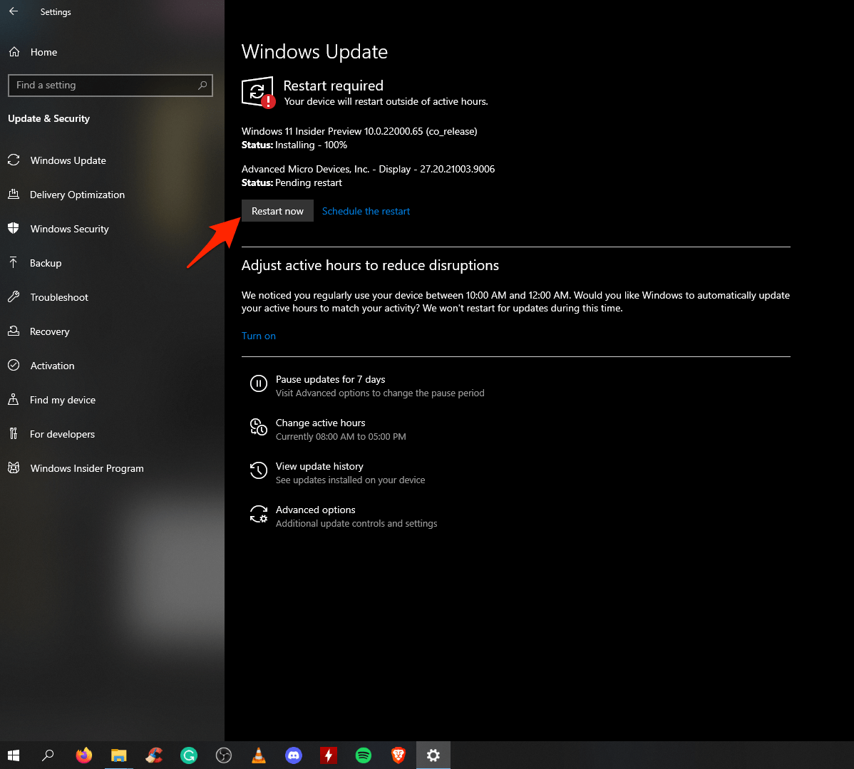854x769 pixels.
Task: Open the Troubleshoot section
Action: pos(58,296)
